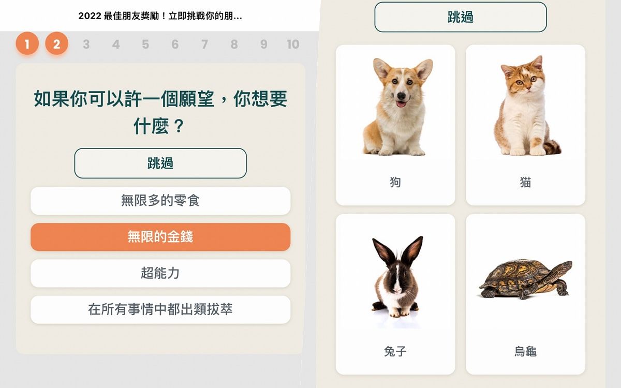This screenshot has height=388, width=621.
Task: Pick the rabbit (兔子) picture card
Action: tap(395, 294)
